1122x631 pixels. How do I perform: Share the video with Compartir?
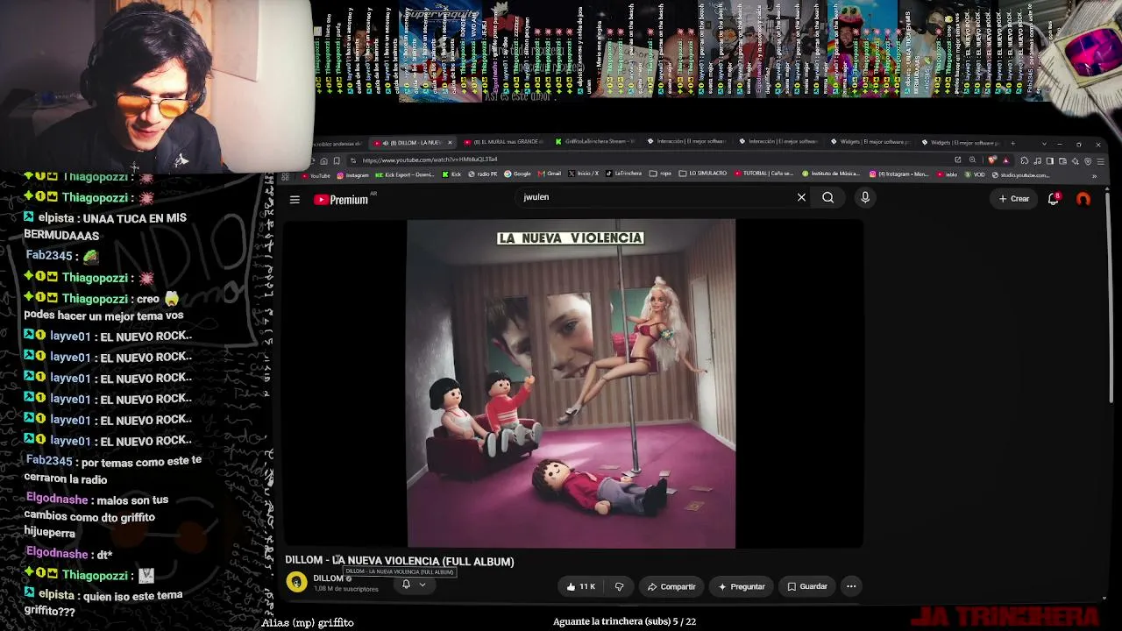(x=671, y=586)
